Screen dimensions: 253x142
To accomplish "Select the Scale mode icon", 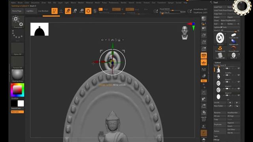I will coord(75,11).
